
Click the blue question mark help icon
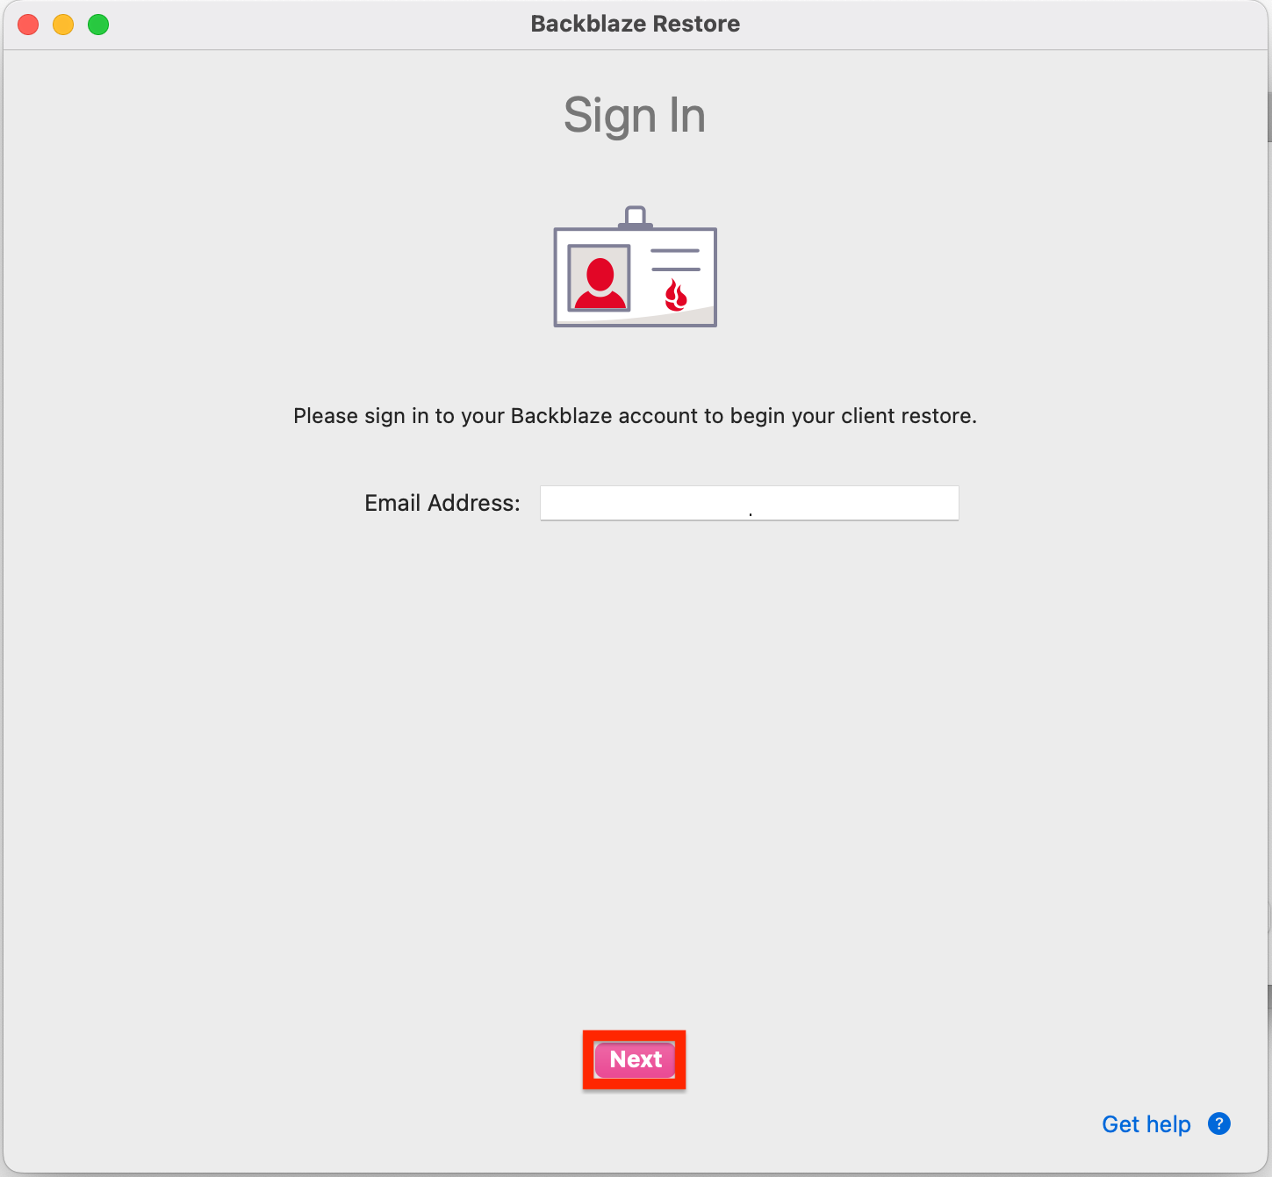point(1219,1123)
